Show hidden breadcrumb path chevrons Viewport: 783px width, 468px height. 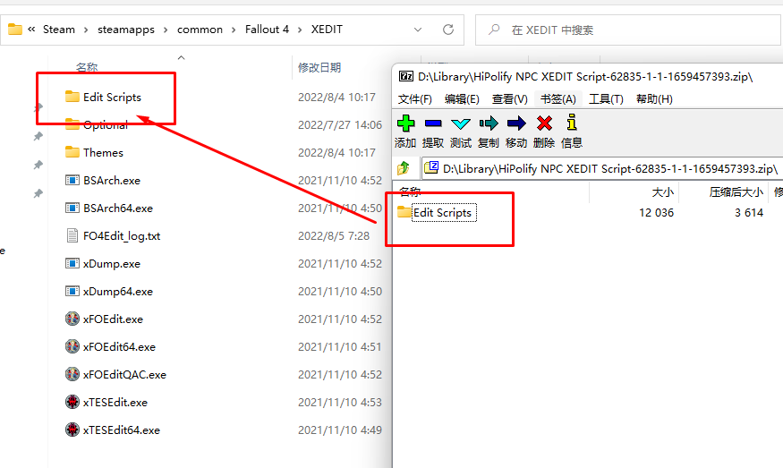coord(31,30)
